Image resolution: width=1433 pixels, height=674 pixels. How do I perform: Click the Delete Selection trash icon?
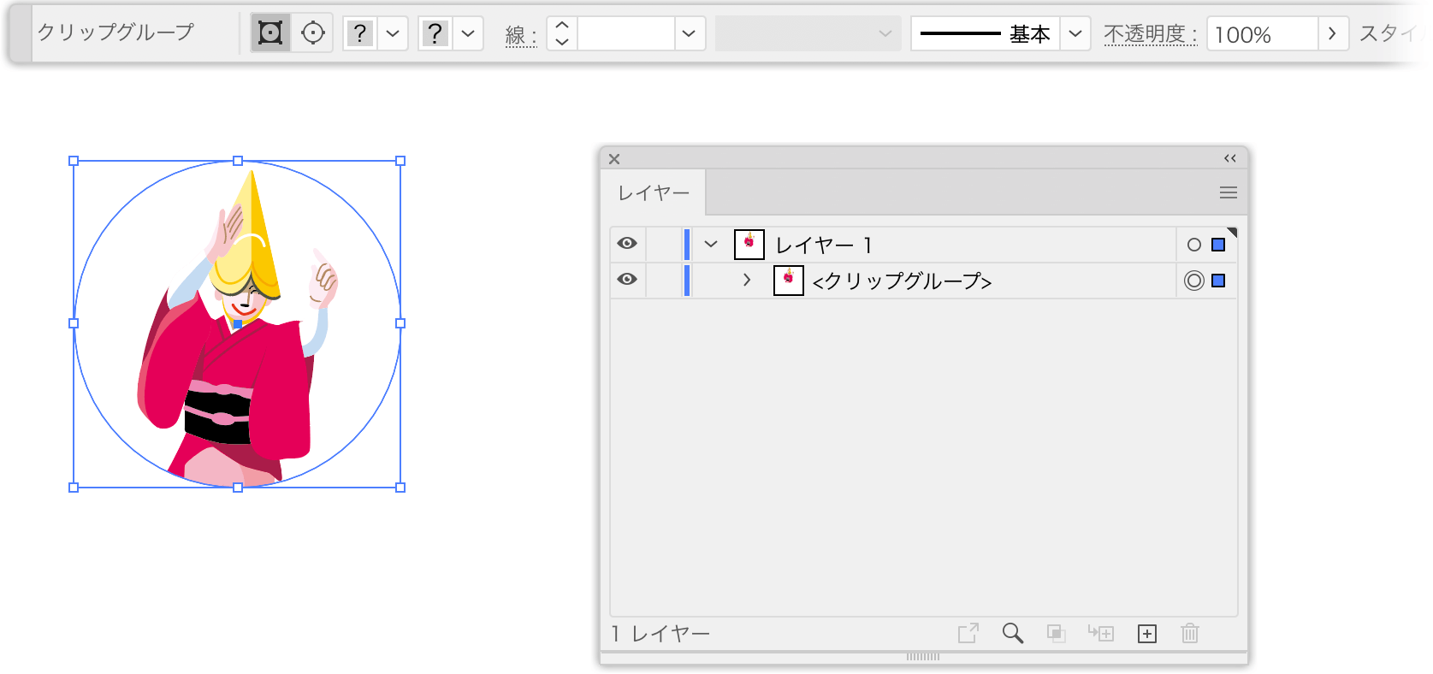pos(1190,633)
